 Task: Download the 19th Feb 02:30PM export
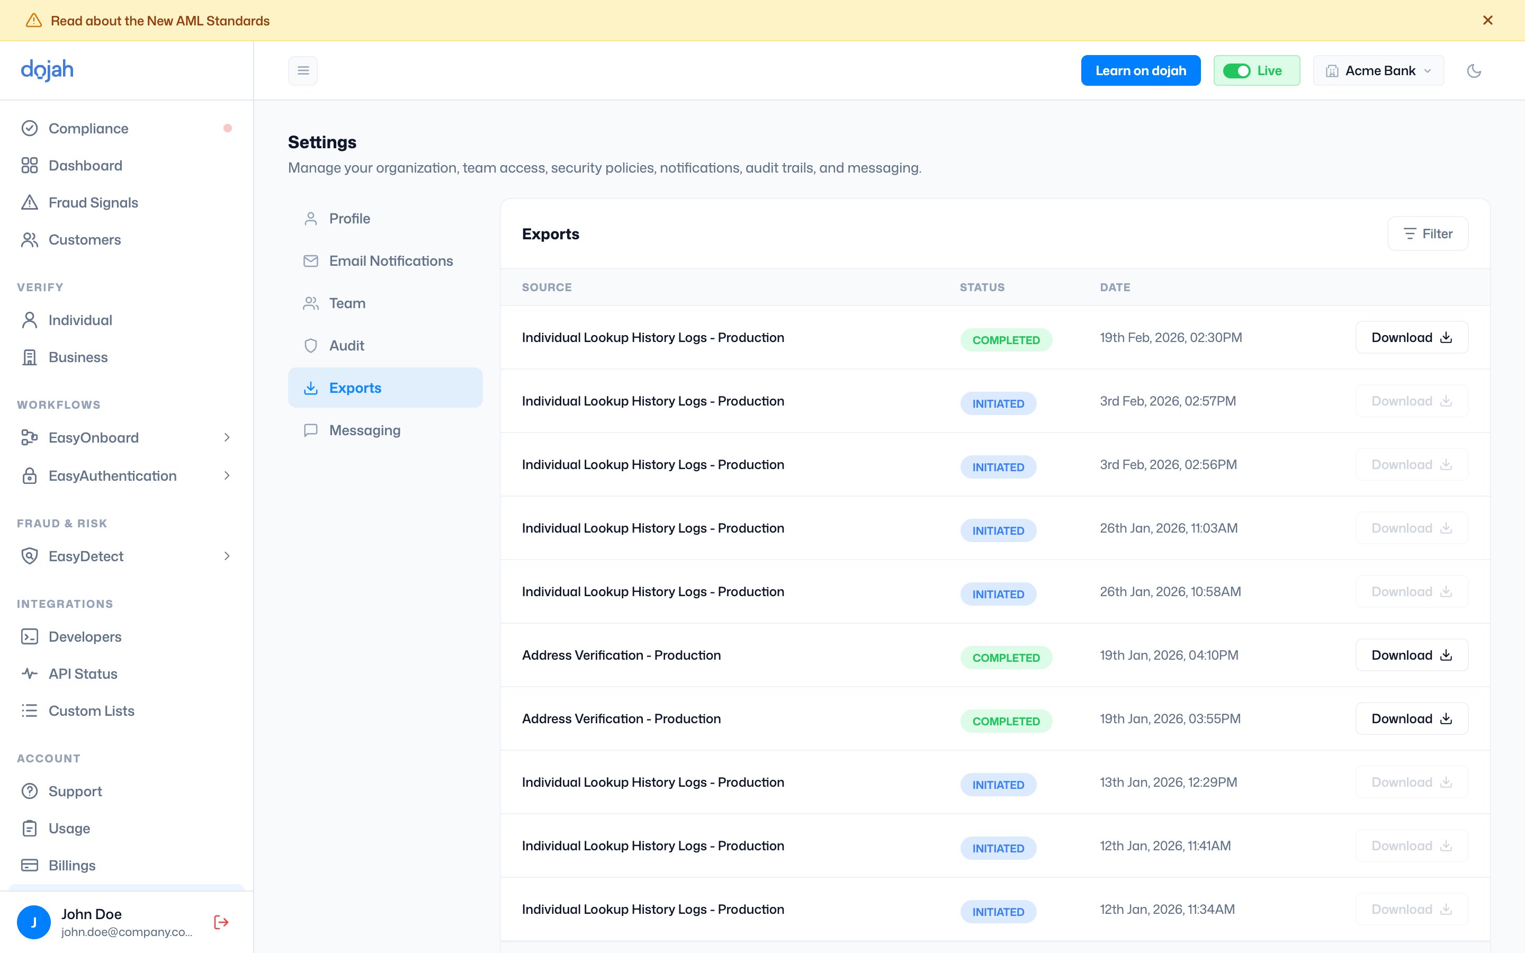pos(1412,337)
